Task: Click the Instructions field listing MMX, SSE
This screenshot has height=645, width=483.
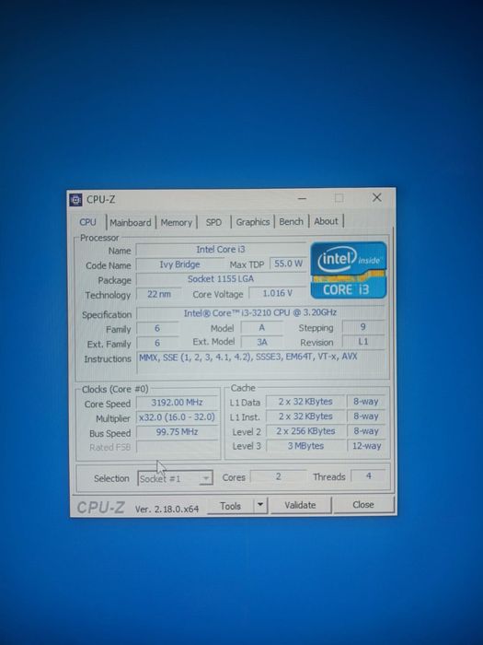Action: (260, 361)
